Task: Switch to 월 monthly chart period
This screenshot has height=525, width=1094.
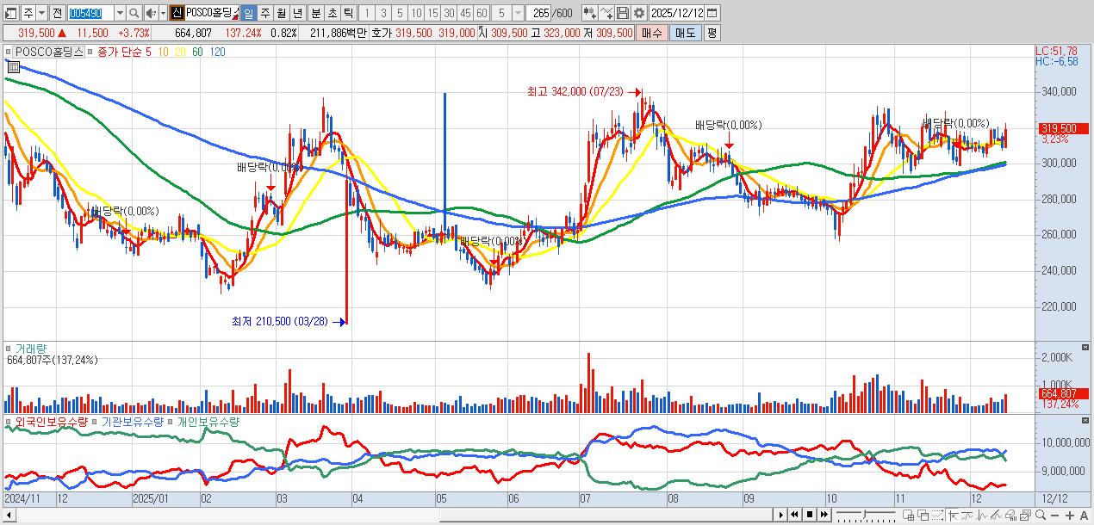Action: 282,13
